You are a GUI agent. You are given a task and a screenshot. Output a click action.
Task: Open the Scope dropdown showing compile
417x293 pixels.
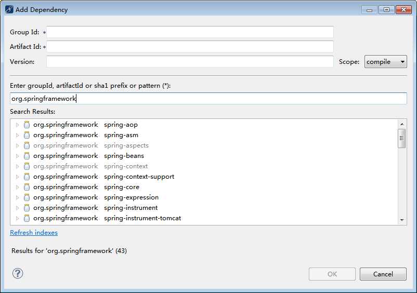point(386,62)
